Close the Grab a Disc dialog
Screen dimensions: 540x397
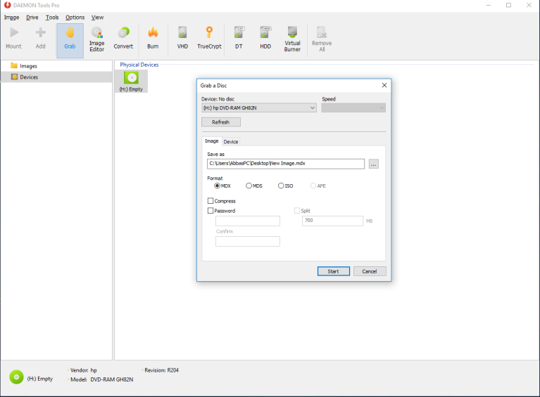point(384,85)
